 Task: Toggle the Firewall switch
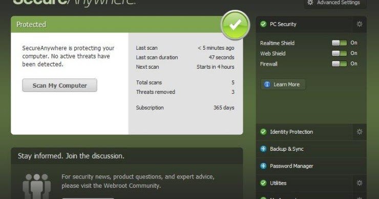340,64
